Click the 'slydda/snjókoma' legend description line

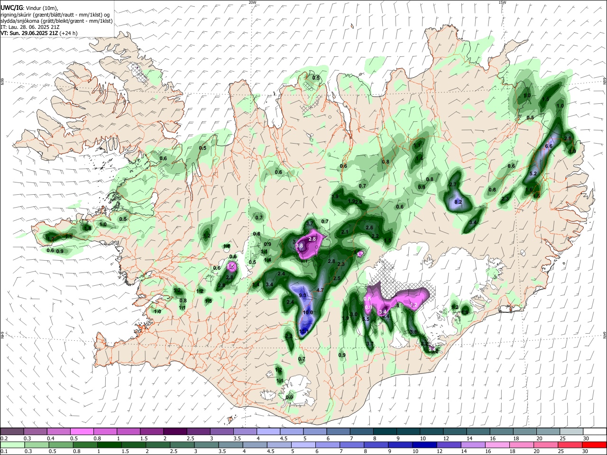(x=56, y=21)
